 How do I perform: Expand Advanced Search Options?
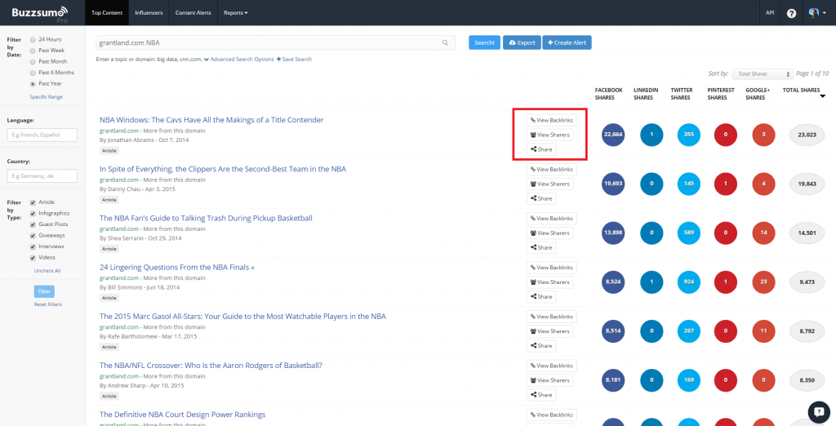pyautogui.click(x=241, y=60)
